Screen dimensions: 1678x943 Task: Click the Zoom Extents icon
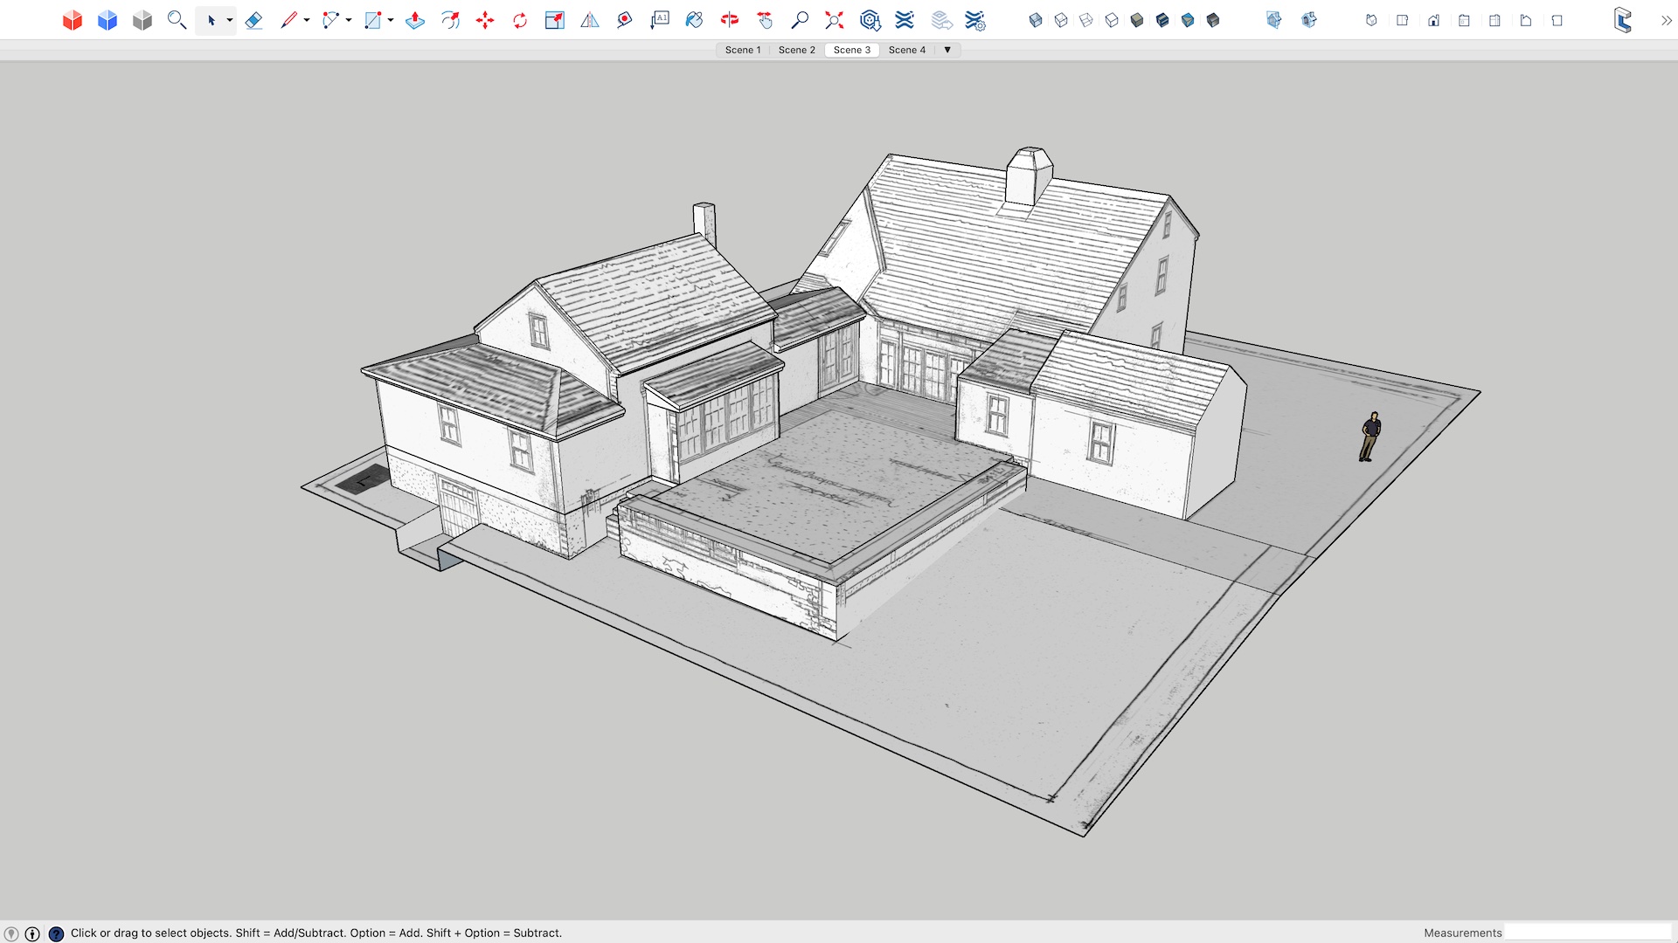tap(835, 20)
